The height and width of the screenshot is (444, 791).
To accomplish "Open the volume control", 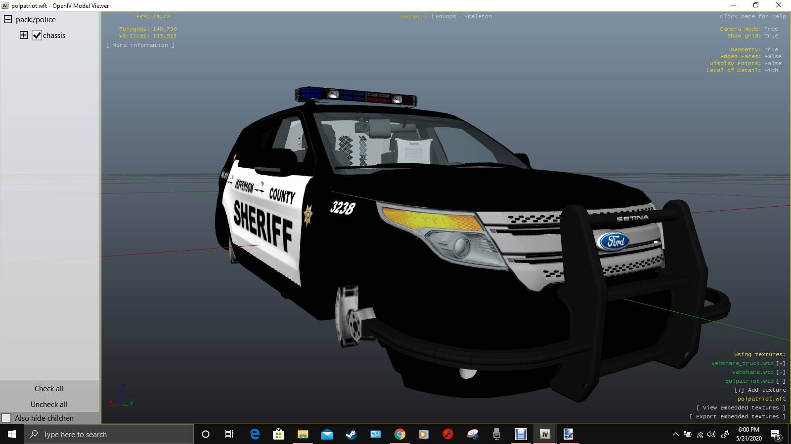I will [712, 434].
